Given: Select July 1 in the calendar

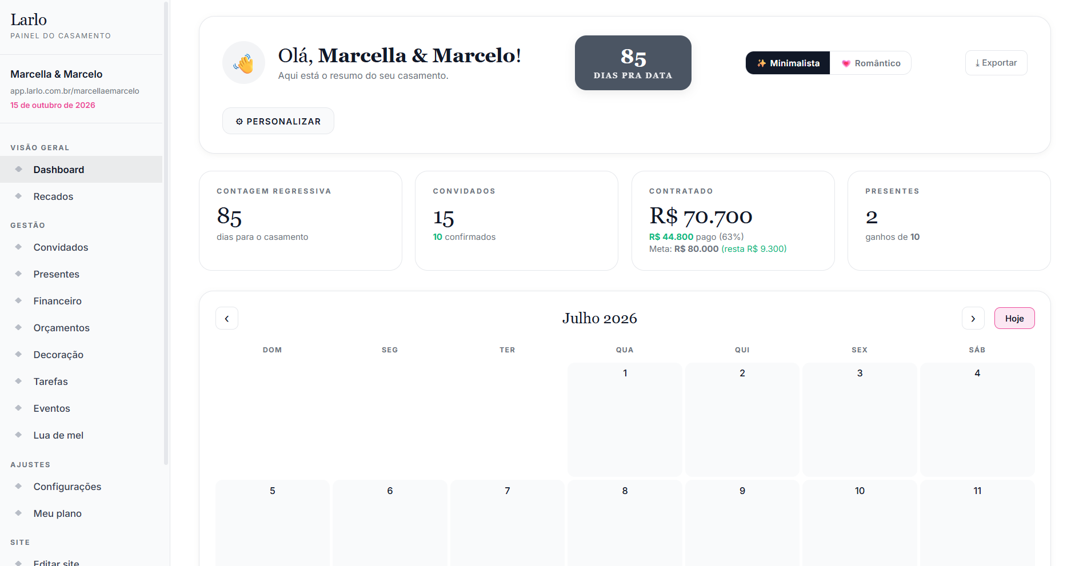Looking at the screenshot, I should coord(625,419).
